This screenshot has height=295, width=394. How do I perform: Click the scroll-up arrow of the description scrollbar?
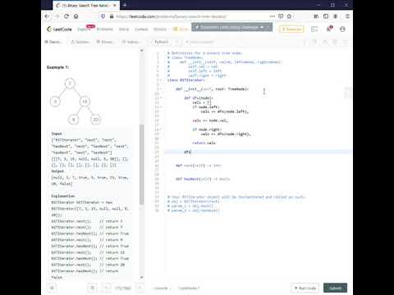141,51
